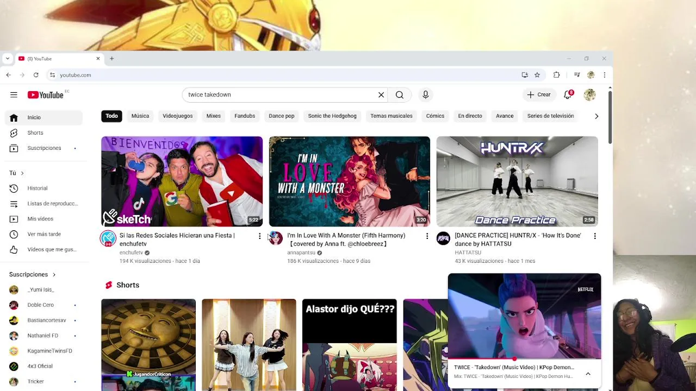Play the HUNTR/X Dance Practice thumbnail
Screen dimensions: 696x391
pyautogui.click(x=517, y=181)
